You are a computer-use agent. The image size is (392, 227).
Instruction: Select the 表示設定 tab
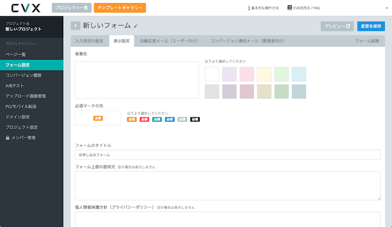tap(122, 41)
